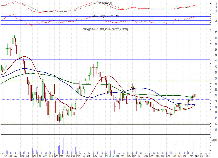
Task: Select the Relative Strength Index label
Action: pyautogui.click(x=105, y=16)
